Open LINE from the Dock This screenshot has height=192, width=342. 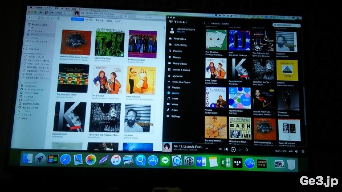pos(165,161)
